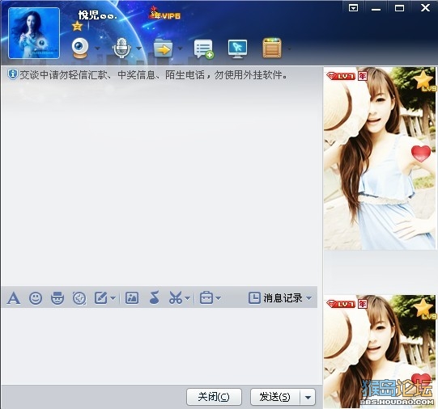This screenshot has width=438, height=409.
Task: Click the VIP6 membership badge
Action: point(165,15)
